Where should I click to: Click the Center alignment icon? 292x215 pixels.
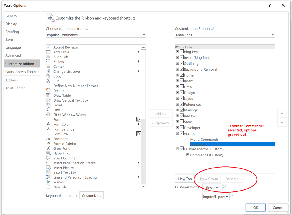48,67
